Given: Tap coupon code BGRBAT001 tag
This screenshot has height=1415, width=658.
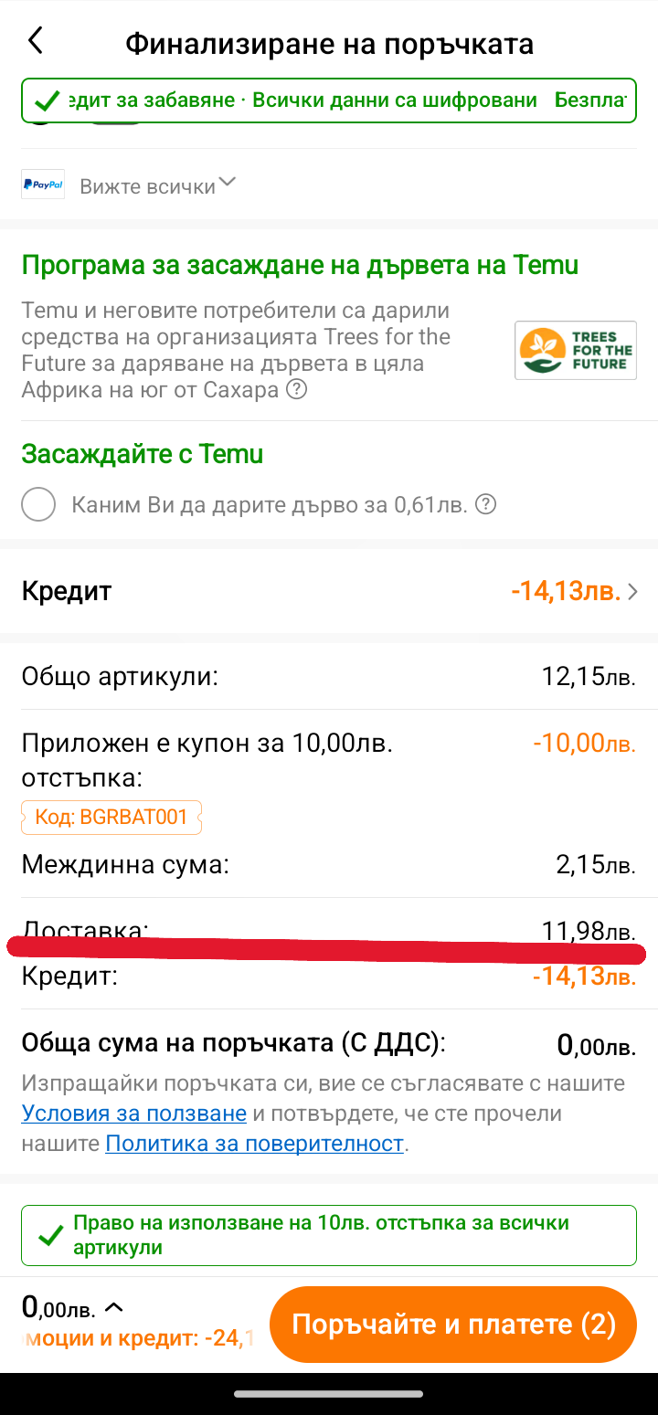Looking at the screenshot, I should [x=111, y=817].
